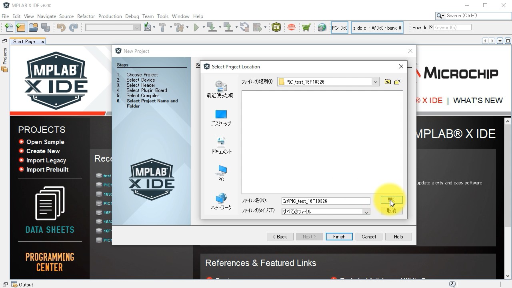Select the Network shortcut in file dialog
512x288 pixels.
[x=221, y=202]
